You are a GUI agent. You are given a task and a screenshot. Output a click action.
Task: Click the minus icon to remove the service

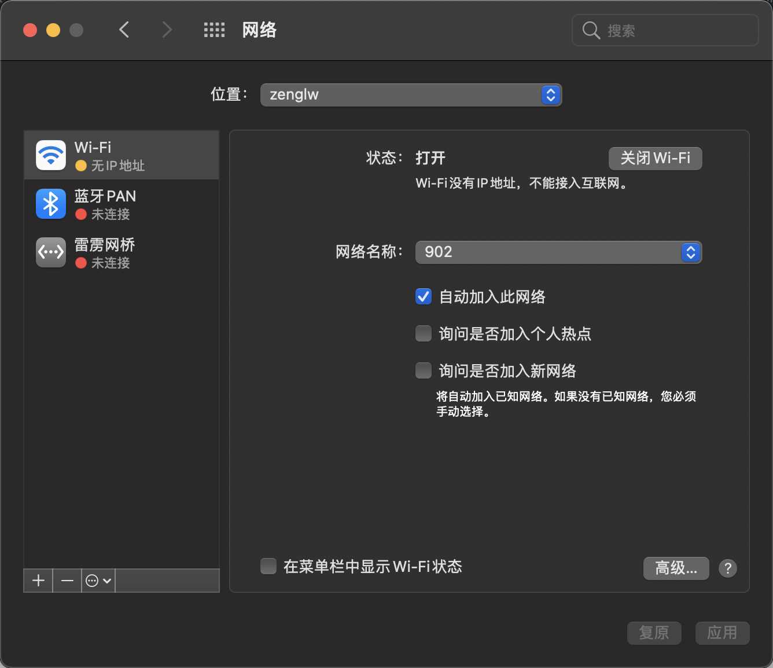coord(67,581)
